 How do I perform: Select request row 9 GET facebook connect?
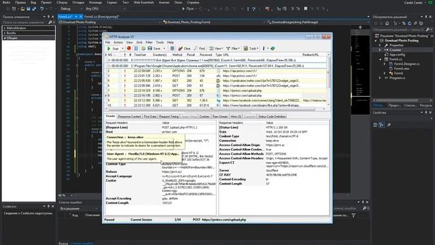tap(216, 101)
